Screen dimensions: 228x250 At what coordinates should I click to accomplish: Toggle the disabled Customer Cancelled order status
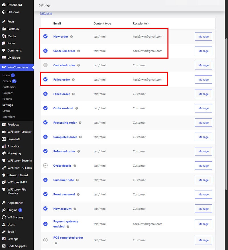[x=46, y=65]
